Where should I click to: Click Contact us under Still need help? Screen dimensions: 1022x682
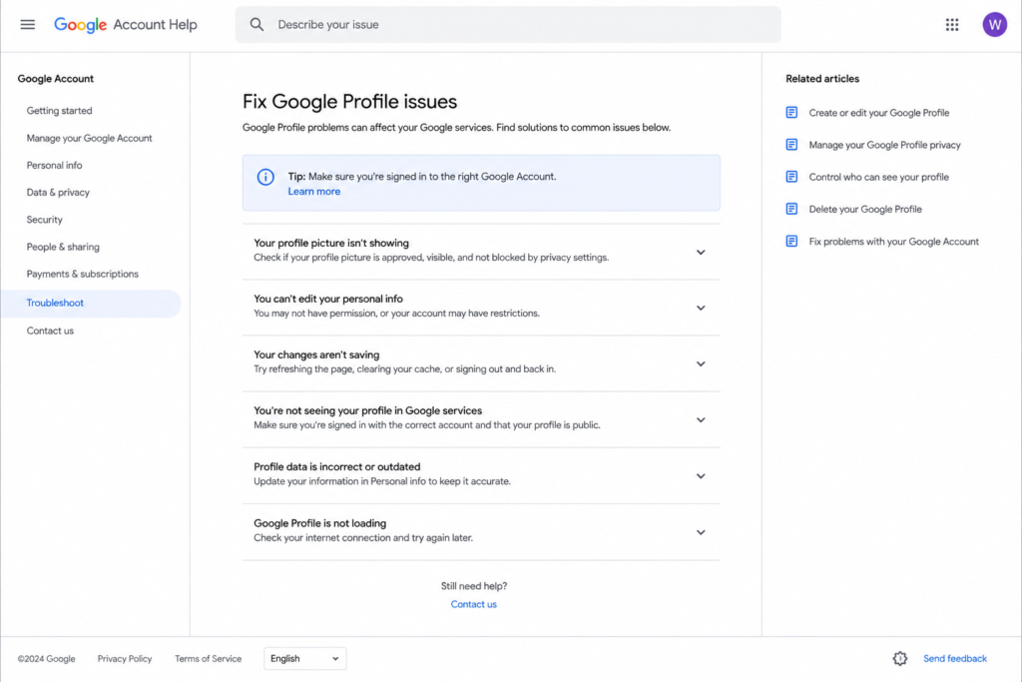pos(474,604)
